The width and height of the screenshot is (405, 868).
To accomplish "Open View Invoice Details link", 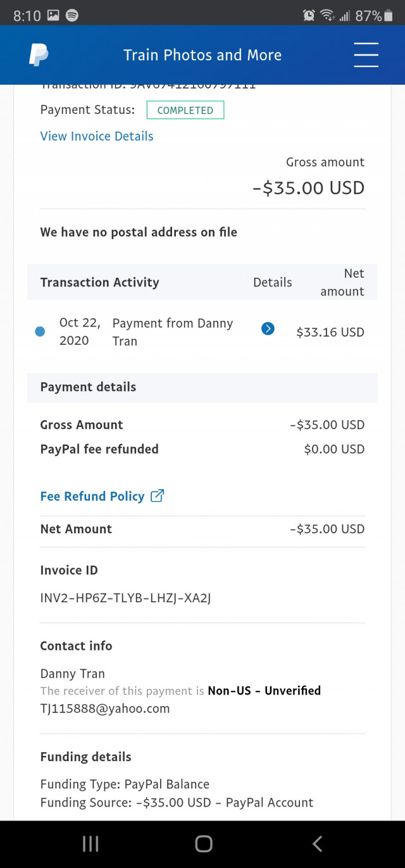I will pyautogui.click(x=97, y=136).
